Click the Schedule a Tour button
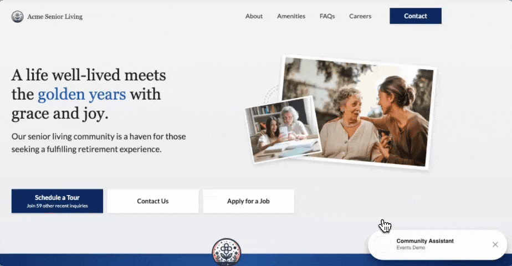Screen dimensions: 512x266 pyautogui.click(x=57, y=201)
